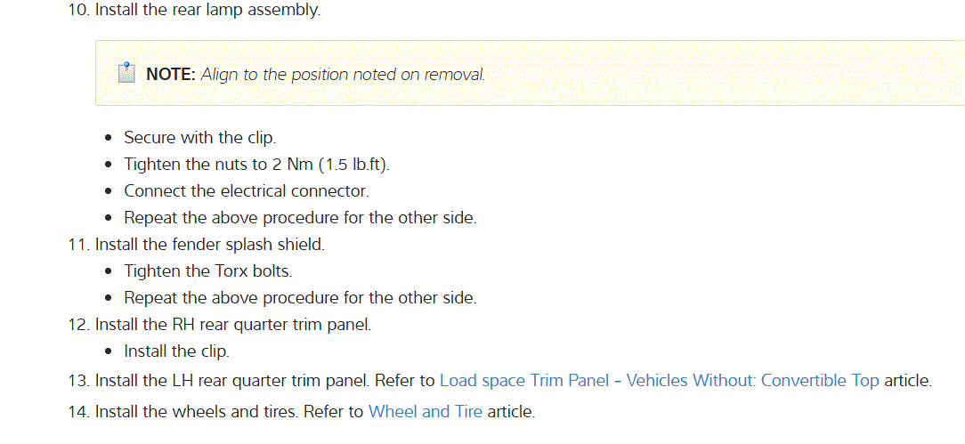Click step 11 'Install the fender splash shield'
Image resolution: width=965 pixels, height=444 pixels.
coord(210,244)
